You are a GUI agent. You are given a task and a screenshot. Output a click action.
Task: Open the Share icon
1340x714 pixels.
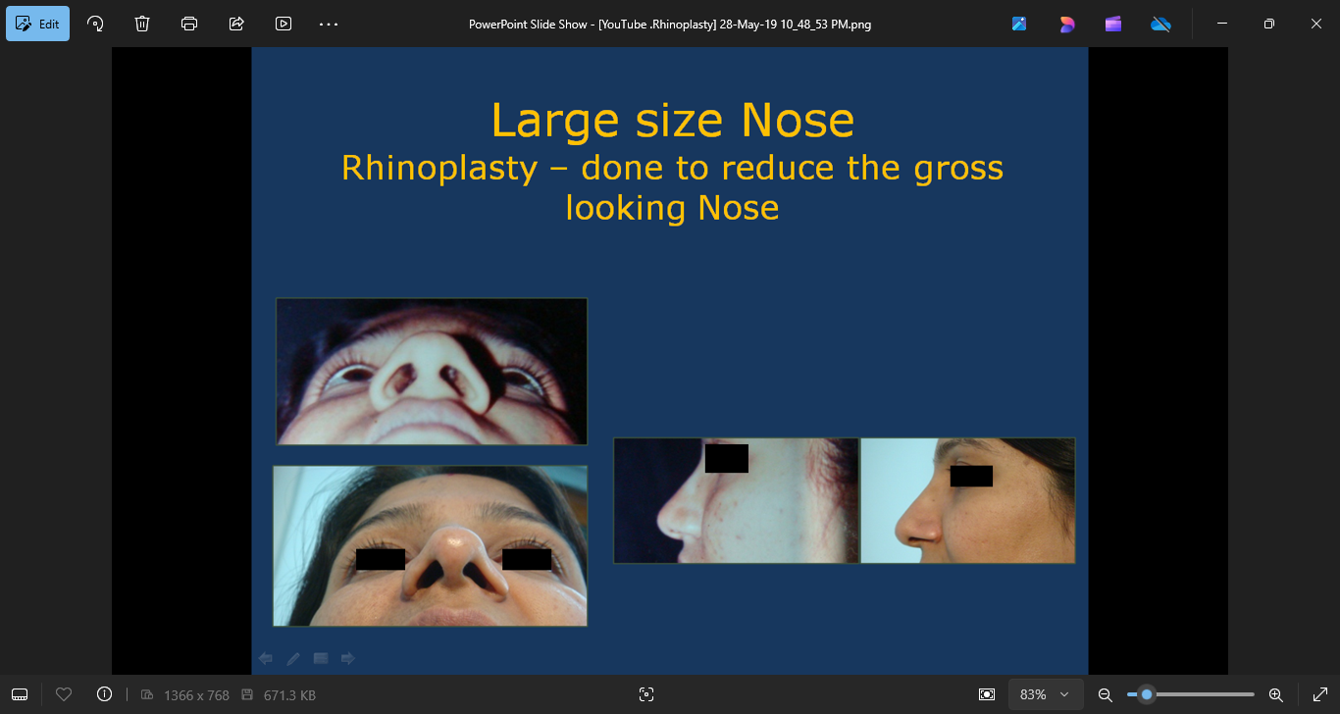(236, 24)
